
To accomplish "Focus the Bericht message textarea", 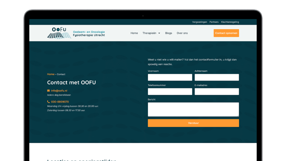I will click(x=193, y=109).
